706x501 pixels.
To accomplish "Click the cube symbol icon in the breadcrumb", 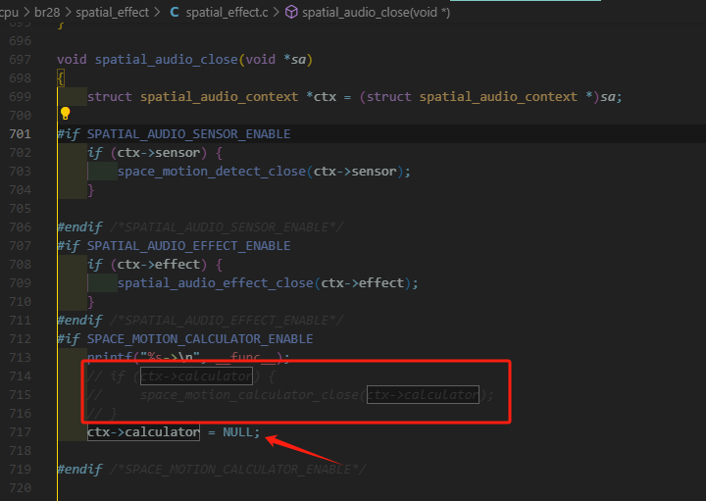I will coord(291,12).
